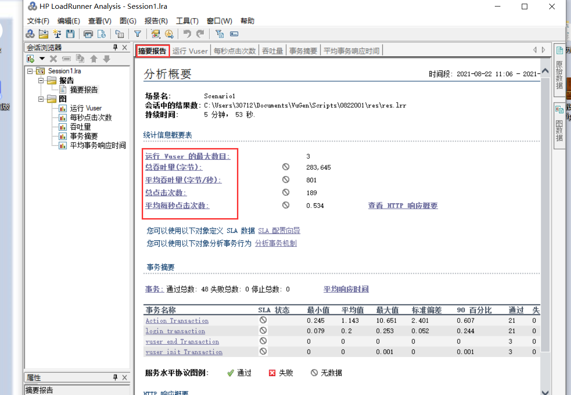Open the 文件(F) menu
Image resolution: width=571 pixels, height=395 pixels.
click(x=38, y=21)
